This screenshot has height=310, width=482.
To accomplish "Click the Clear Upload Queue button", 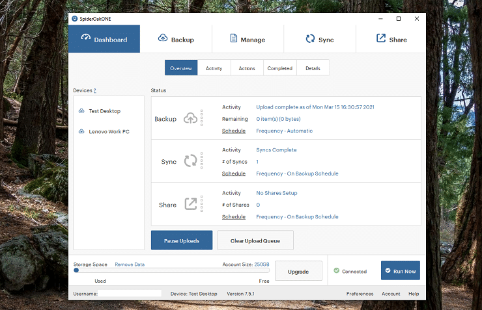I will (255, 240).
